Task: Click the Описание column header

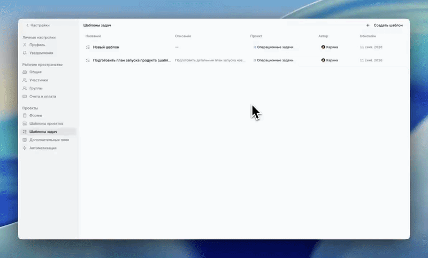Action: 183,36
